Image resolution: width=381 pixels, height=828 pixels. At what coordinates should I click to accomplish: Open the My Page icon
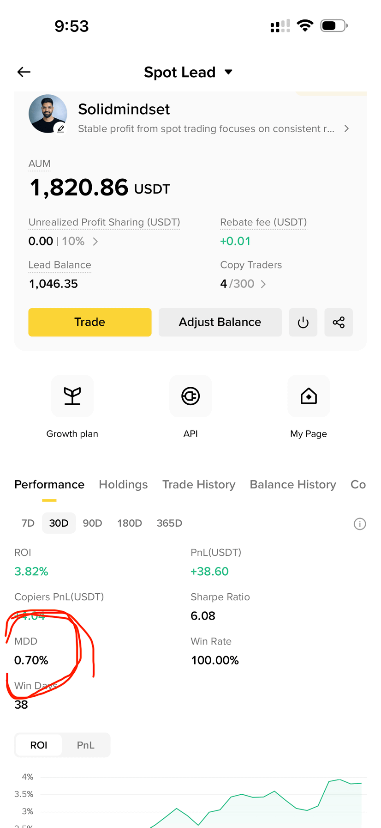point(309,396)
